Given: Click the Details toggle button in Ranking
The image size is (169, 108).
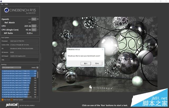Looking at the screenshot, I should click(37, 68).
